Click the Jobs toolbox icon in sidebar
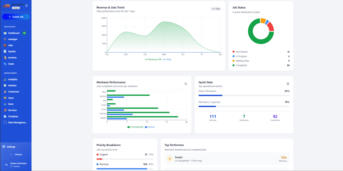Viewport: 343px width, 171px height. 5,45
